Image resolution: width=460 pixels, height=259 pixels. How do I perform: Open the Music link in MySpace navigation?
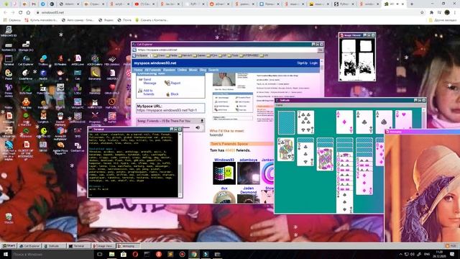193,70
